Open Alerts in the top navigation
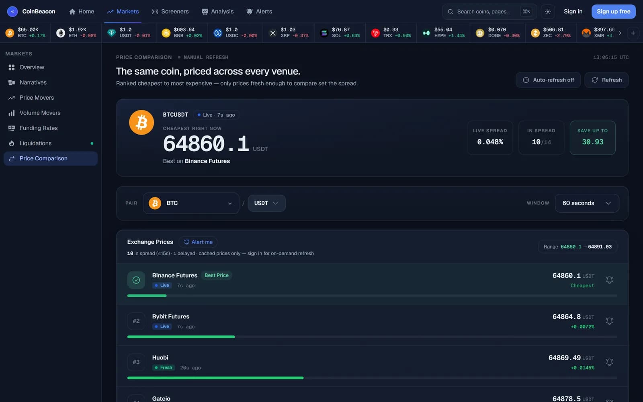643x402 pixels. [x=259, y=12]
